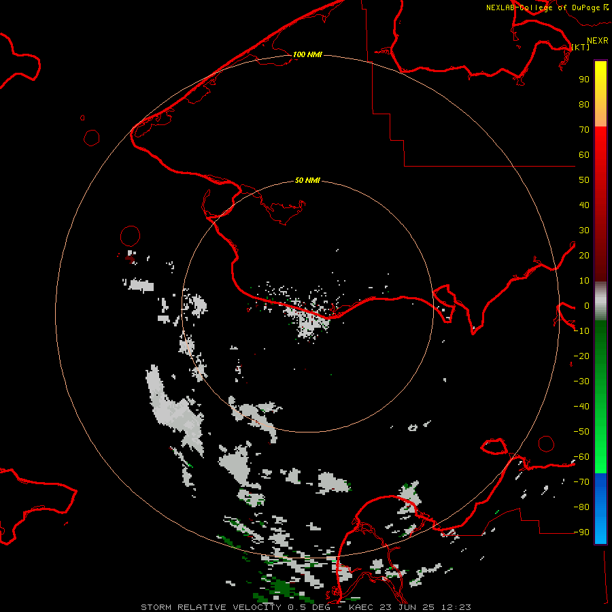Click the positive "30" scale label

tap(584, 231)
